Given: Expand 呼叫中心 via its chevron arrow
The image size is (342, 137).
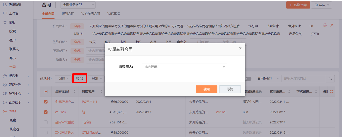Looking at the screenshot, I should [28, 94].
